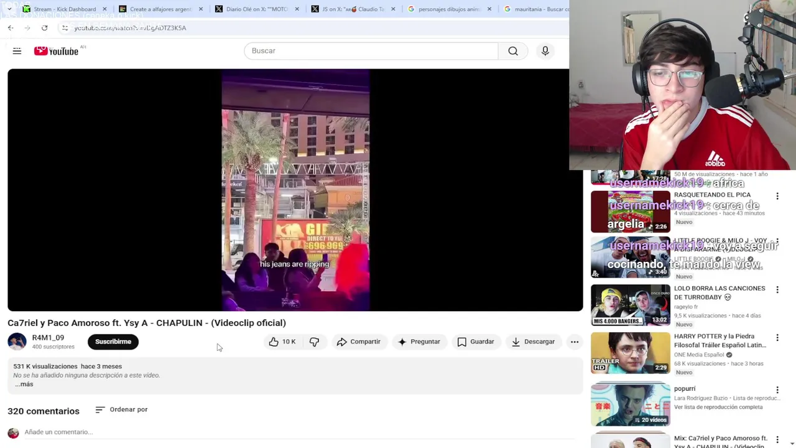Focus the Buscar search field

371,51
